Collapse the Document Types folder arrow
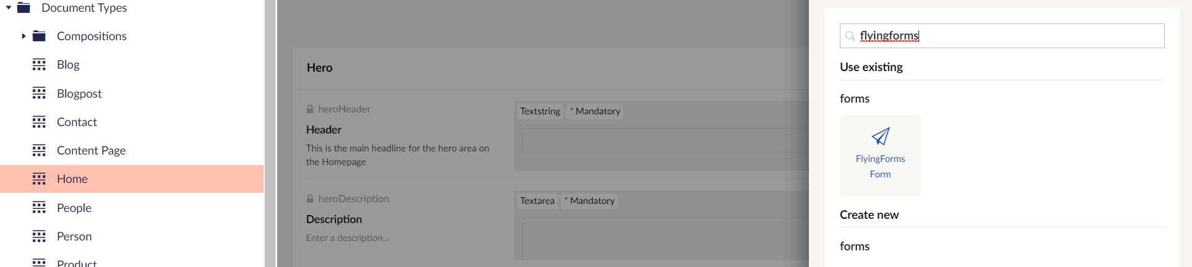This screenshot has height=267, width=1192. [9, 8]
